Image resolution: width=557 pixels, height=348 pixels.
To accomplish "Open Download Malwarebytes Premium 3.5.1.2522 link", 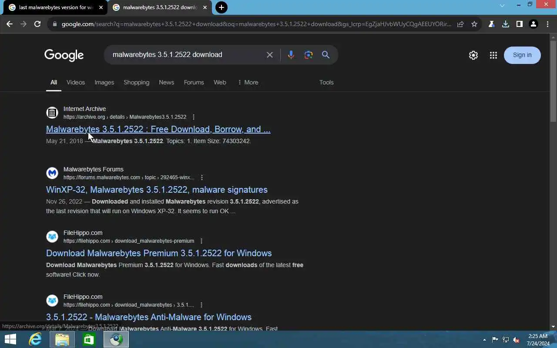I will 159,253.
